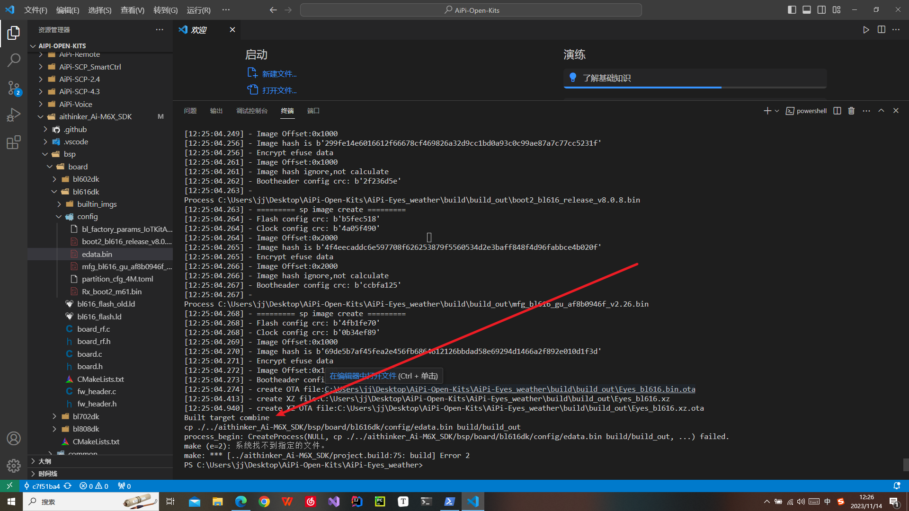Expand the bl602dk folder
The height and width of the screenshot is (511, 909).
[x=86, y=179]
